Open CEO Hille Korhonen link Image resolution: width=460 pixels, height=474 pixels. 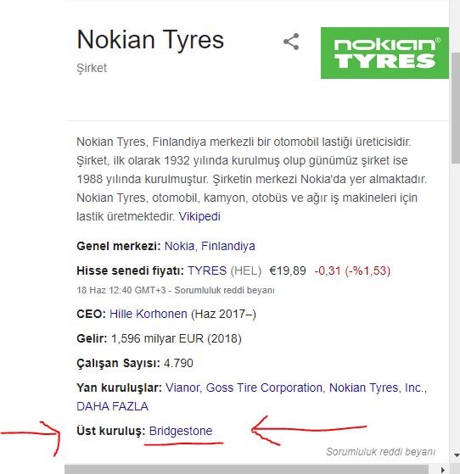point(149,314)
